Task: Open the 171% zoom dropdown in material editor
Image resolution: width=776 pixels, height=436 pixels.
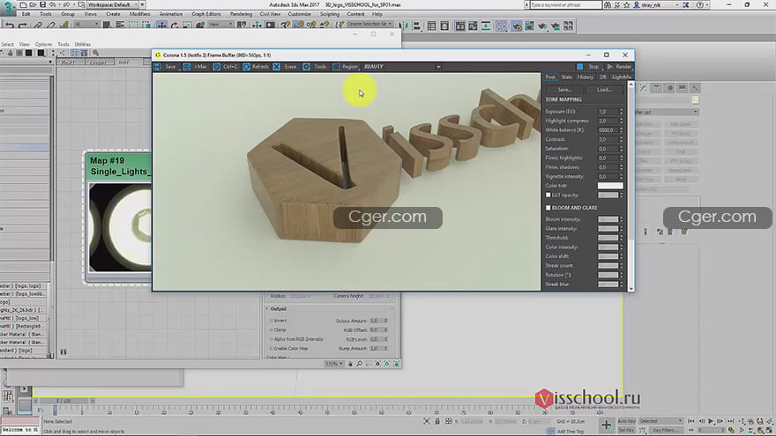Action: 333,364
